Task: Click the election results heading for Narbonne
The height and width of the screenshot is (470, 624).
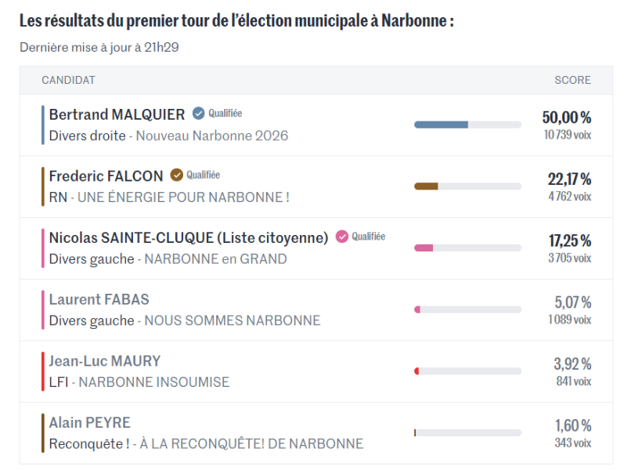Action: coord(236,21)
